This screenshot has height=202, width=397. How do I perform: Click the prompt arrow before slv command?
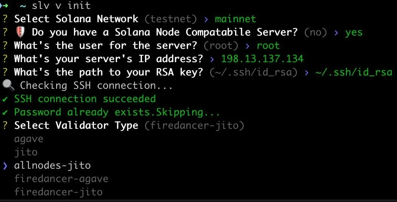coord(4,6)
